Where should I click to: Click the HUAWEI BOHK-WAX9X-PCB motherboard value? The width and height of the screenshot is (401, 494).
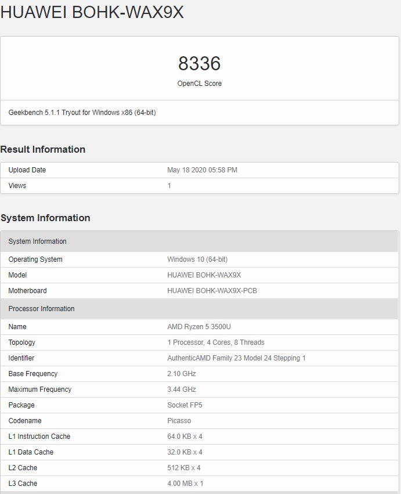tap(212, 290)
